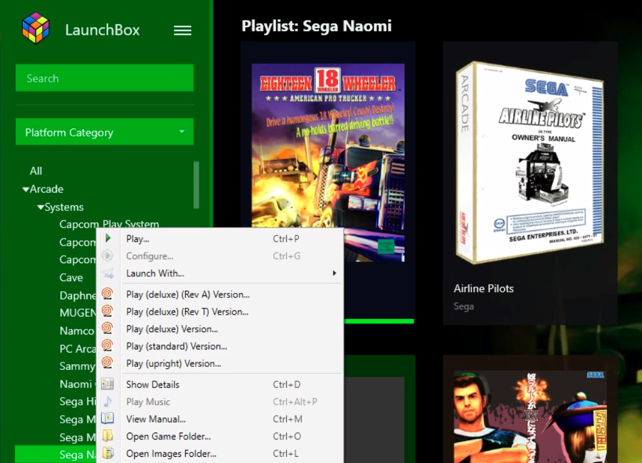
Task: Click the Show Details icon
Action: point(107,384)
